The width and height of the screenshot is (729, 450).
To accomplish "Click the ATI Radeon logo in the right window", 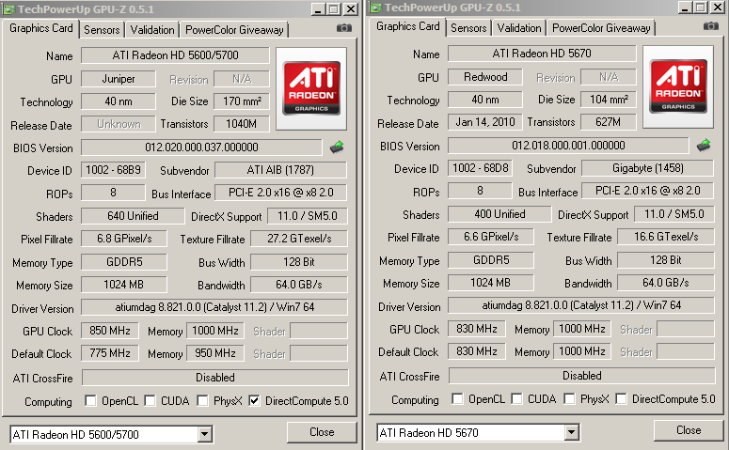I will coord(678,86).
